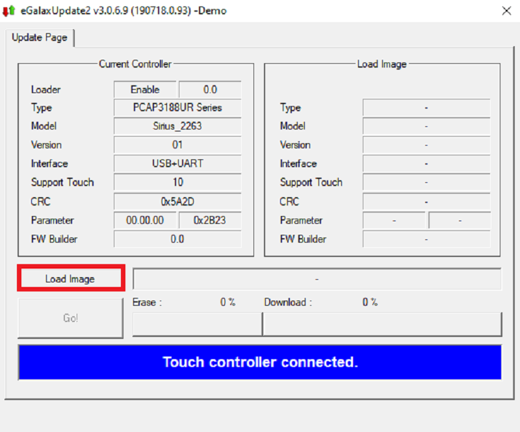Screen dimensions: 520x432
Task: Click the Model field showing Sirius_2263
Action: click(177, 126)
